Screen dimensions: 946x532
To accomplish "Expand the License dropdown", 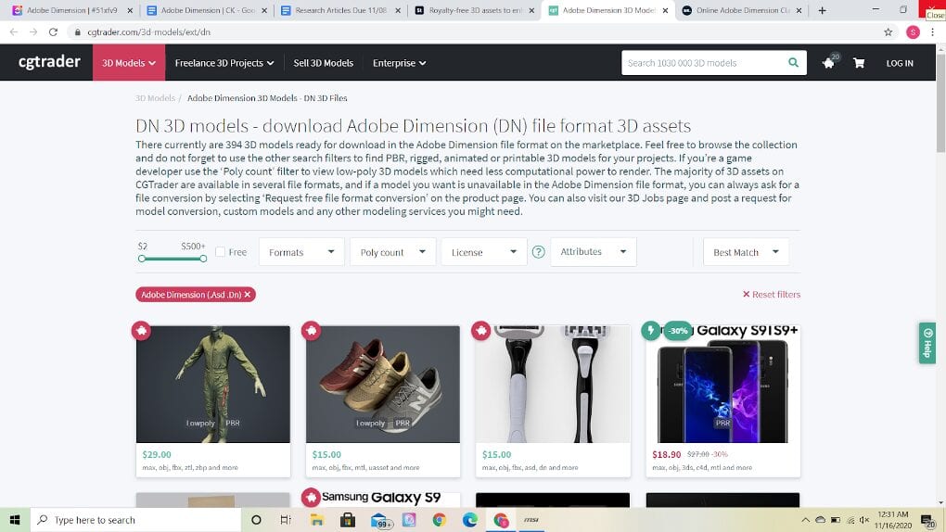I will click(484, 252).
